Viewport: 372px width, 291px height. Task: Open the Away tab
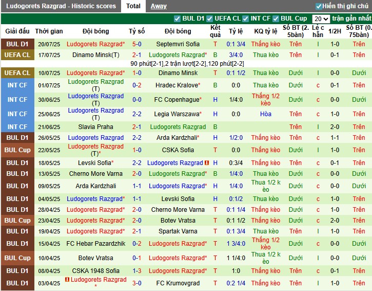(159, 6)
